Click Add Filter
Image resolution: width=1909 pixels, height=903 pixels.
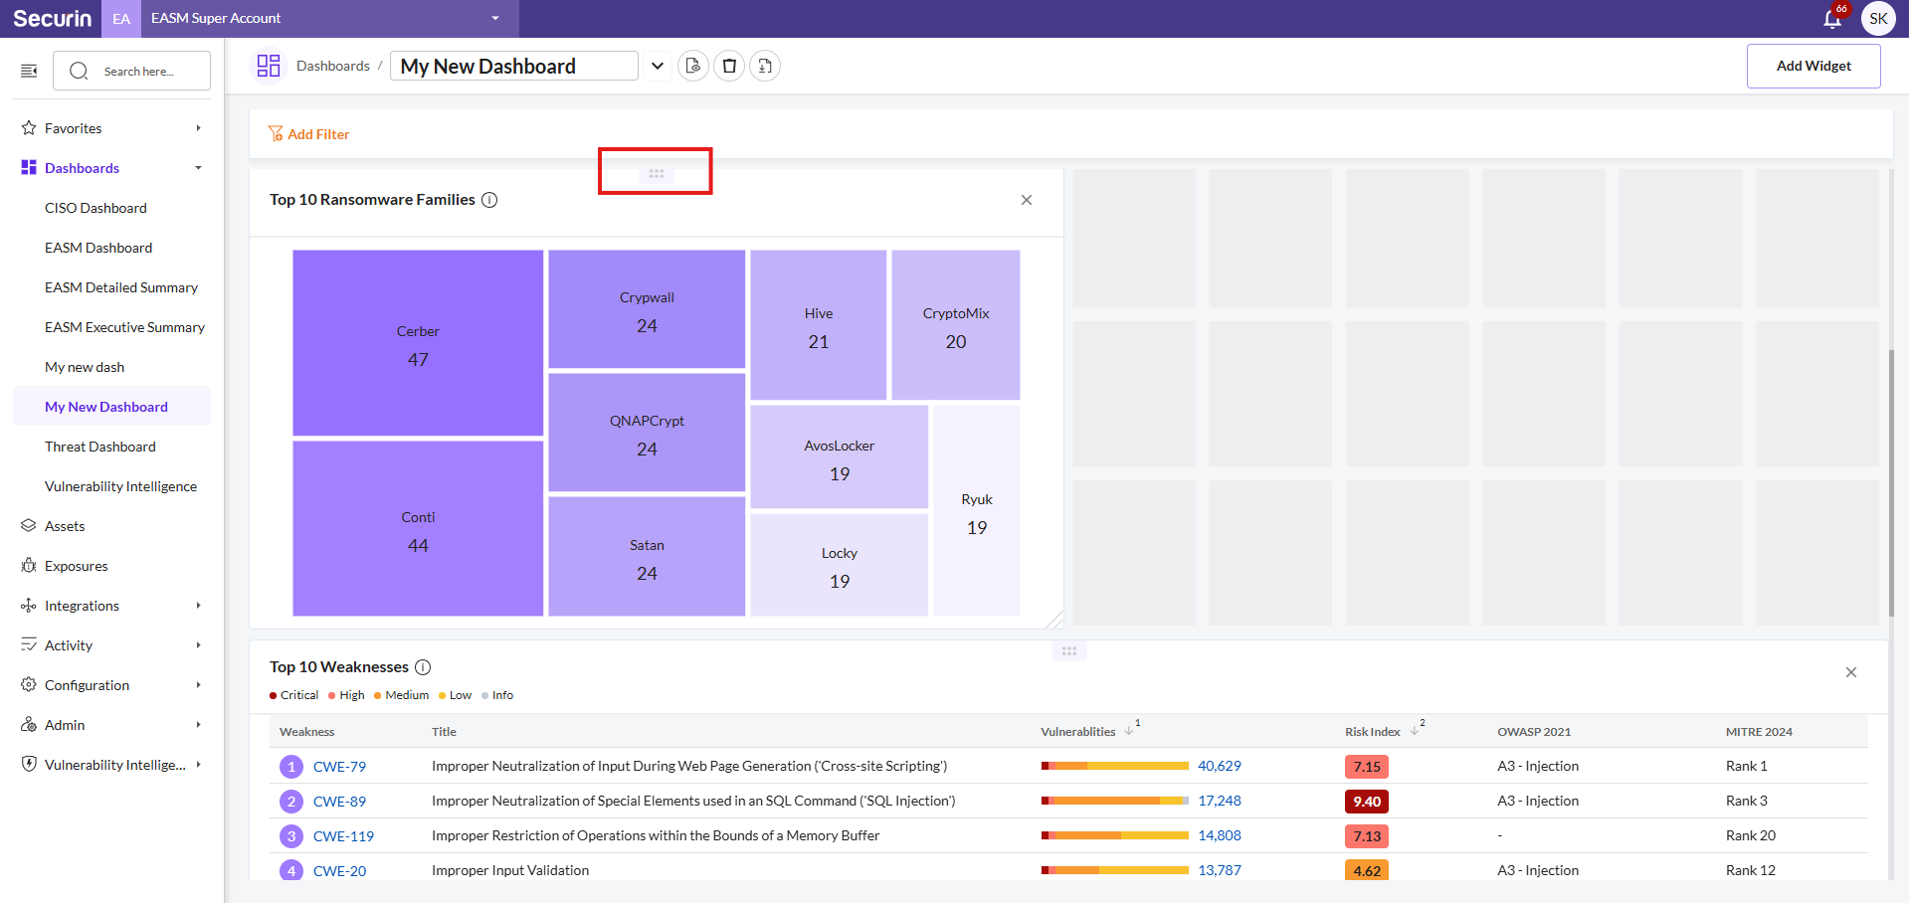point(309,134)
